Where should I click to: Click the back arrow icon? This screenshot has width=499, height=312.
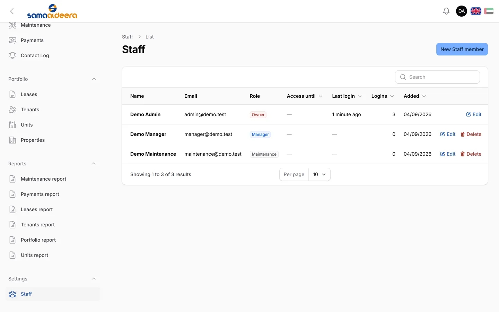(x=12, y=11)
